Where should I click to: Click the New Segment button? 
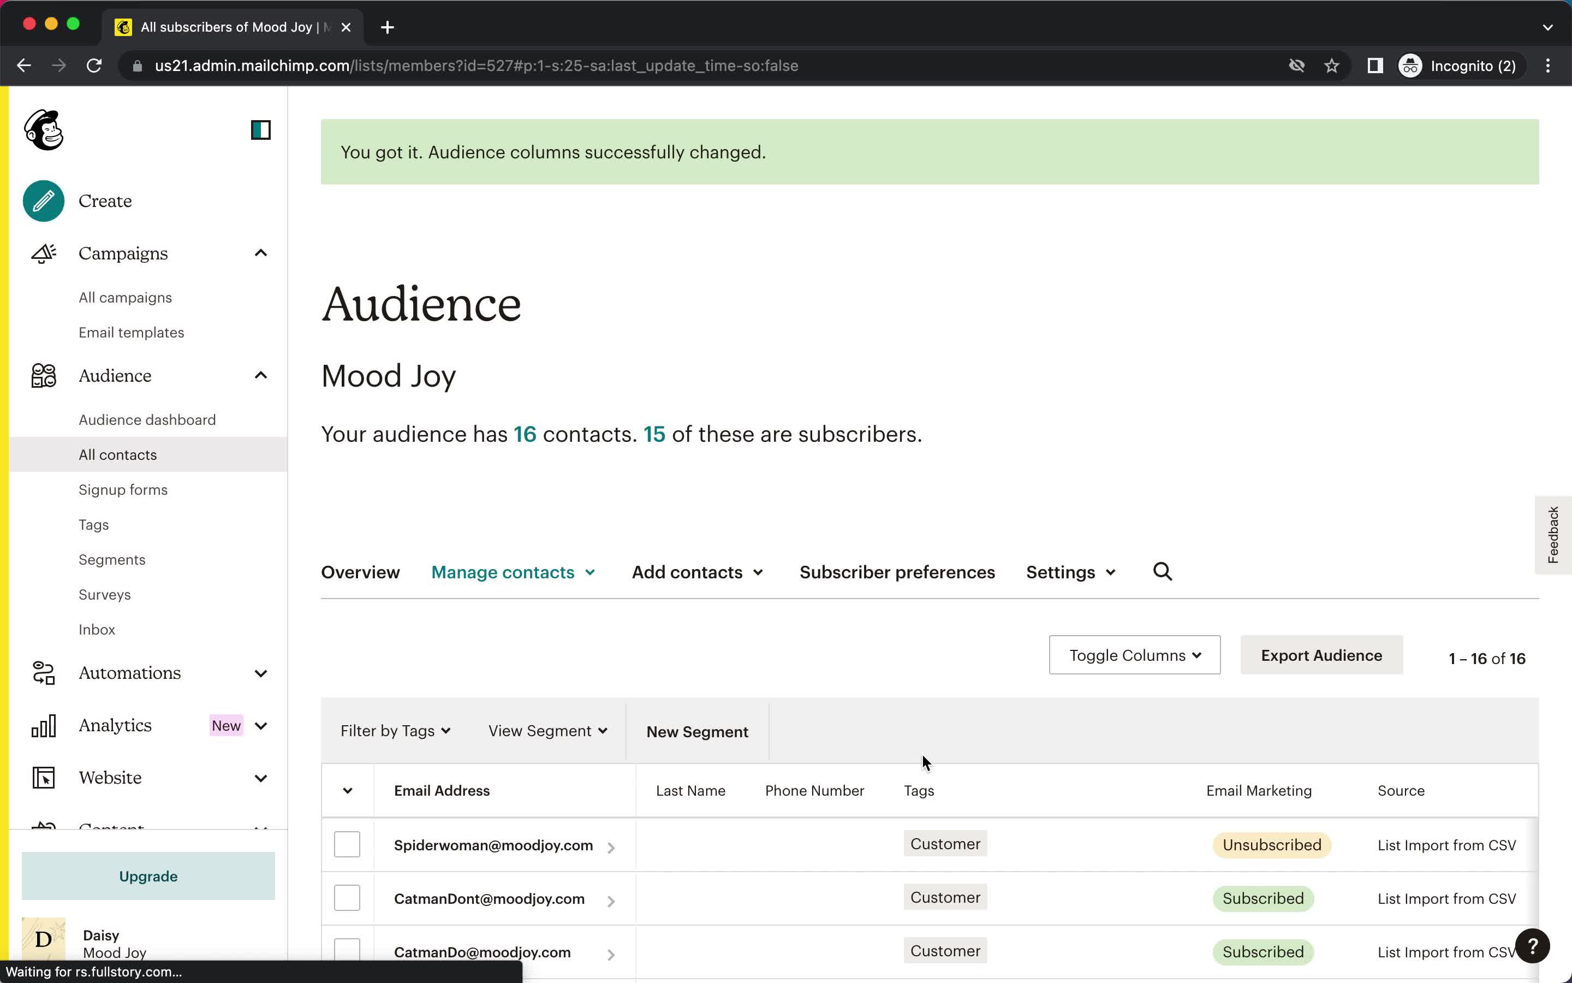coord(697,731)
